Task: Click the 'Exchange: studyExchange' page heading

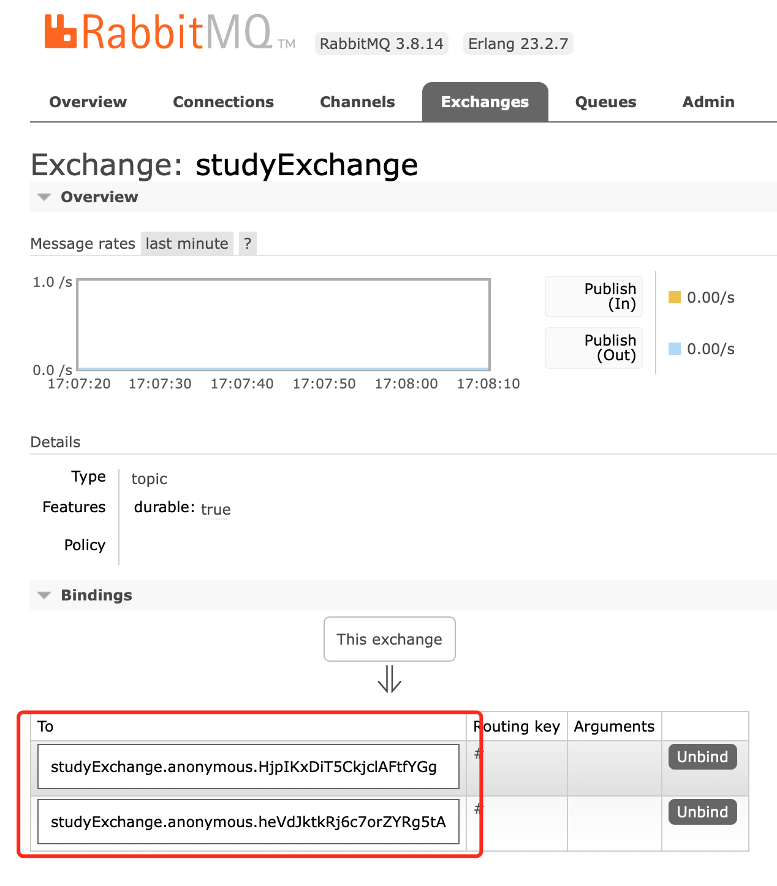Action: click(224, 165)
